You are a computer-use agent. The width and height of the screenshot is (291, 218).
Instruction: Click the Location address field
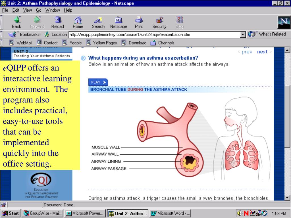click(x=155, y=34)
